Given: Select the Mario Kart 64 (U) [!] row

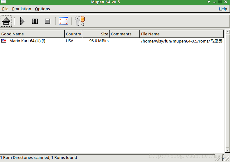Looking at the screenshot, I should point(112,41).
